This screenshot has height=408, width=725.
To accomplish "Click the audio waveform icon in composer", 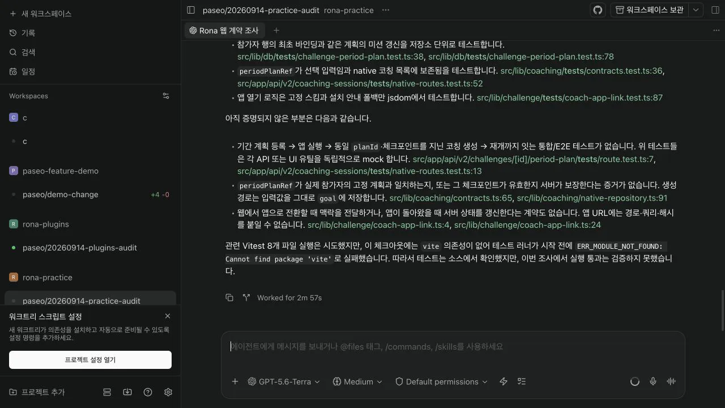I will [x=671, y=381].
